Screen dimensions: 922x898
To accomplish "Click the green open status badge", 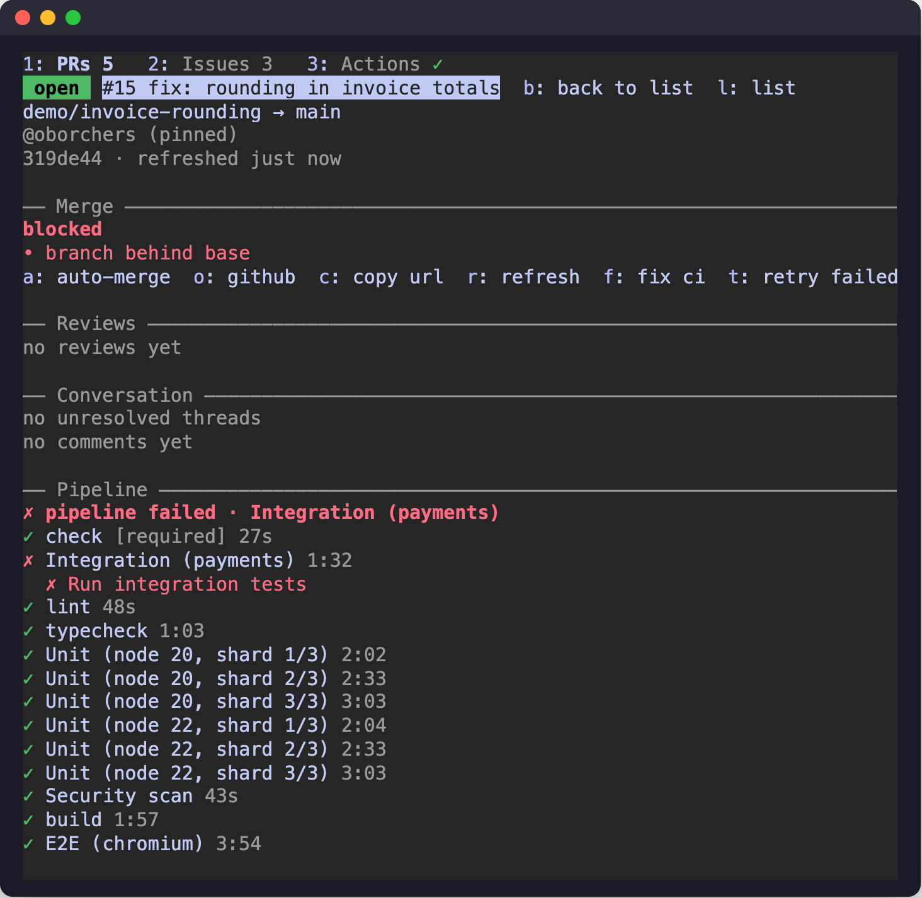I will [57, 88].
